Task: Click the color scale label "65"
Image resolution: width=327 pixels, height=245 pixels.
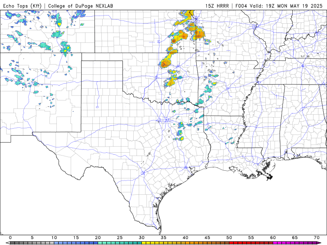Action: 295,238
